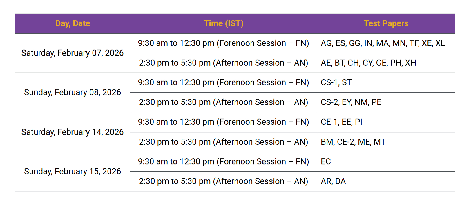Viewport: 471px width, 204px height.
Task: Click the CS-2, EY, NM, PE cell
Action: (x=351, y=102)
